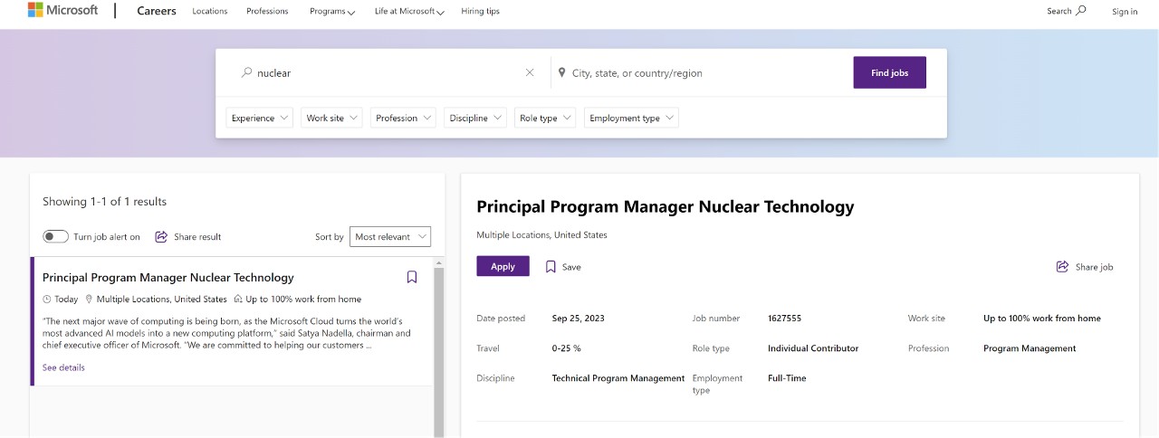
Task: Expand the Programs menu
Action: (332, 12)
